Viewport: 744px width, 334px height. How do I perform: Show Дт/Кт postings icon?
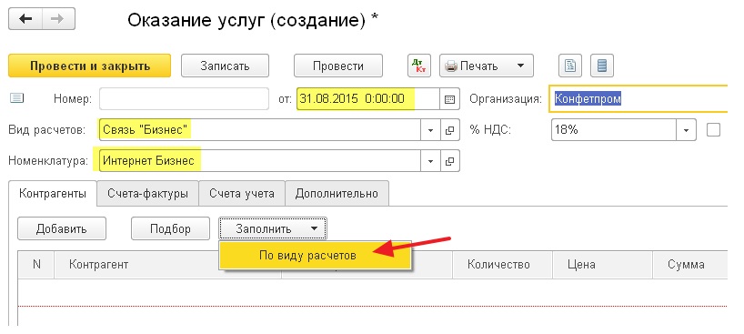419,66
